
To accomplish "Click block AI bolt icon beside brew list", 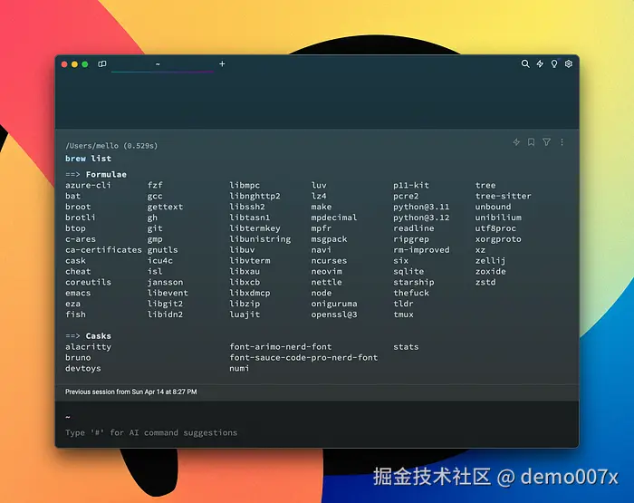I will tap(516, 142).
